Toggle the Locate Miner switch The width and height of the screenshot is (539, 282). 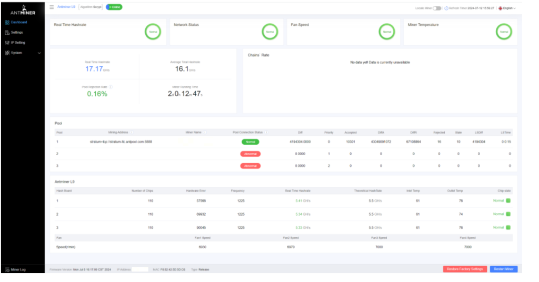(436, 8)
